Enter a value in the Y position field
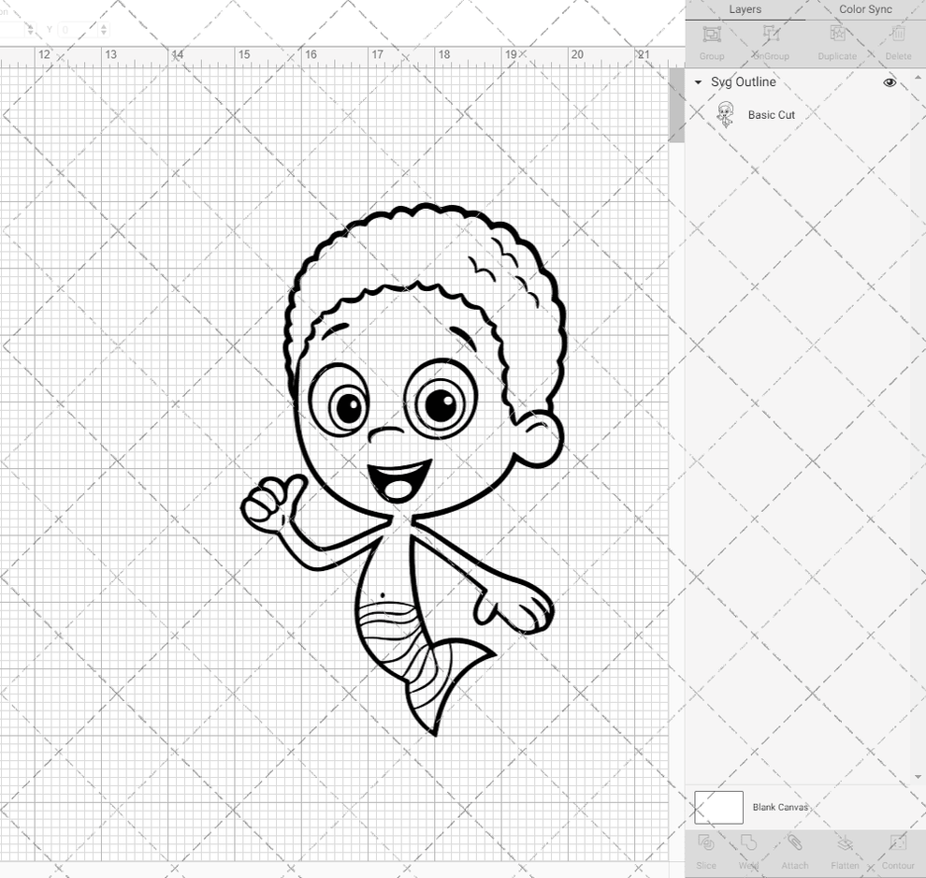This screenshot has width=926, height=878. [x=80, y=29]
